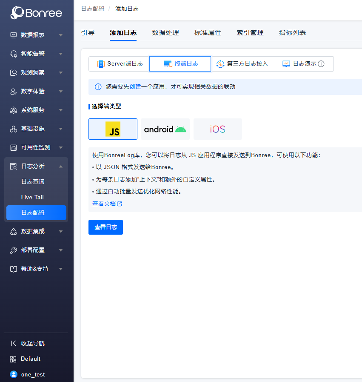362x382 pixels.
Task: Click the 数字体验 user icon
Action: [x=14, y=91]
